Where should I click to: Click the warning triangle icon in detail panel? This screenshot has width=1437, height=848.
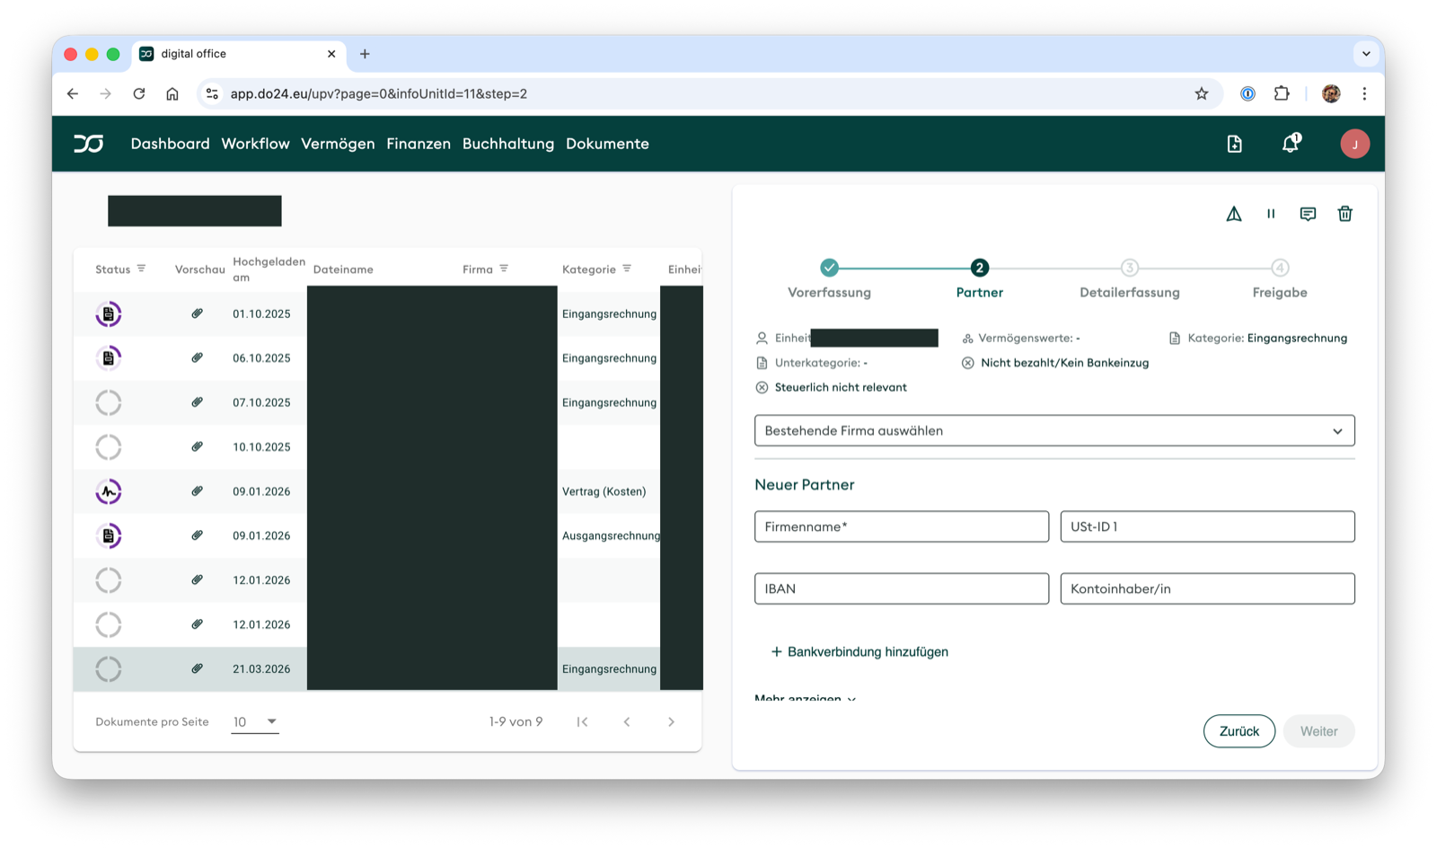click(1234, 214)
